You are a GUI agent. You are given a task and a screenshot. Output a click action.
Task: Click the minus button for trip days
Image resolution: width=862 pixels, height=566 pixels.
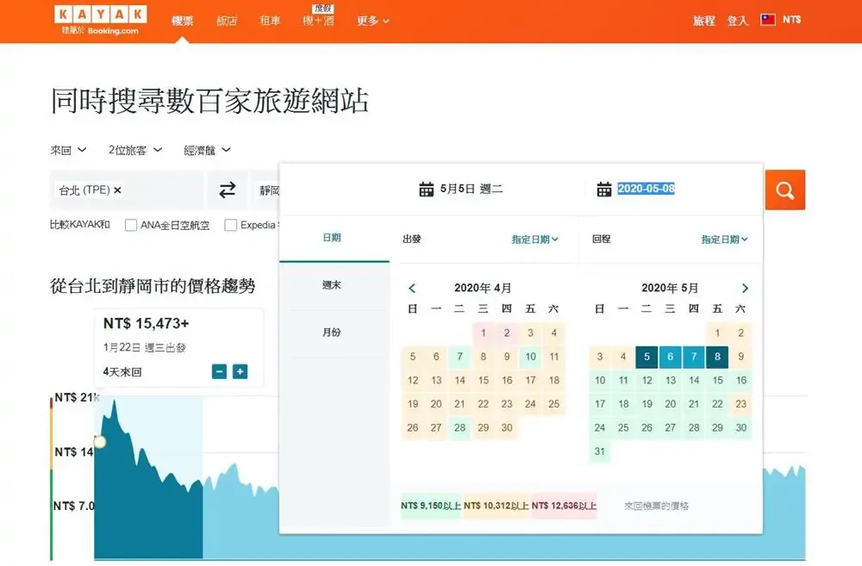coord(219,371)
